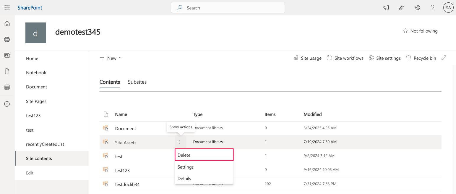456x194 pixels.
Task: Open Site settings via its gear icon
Action: 371,58
